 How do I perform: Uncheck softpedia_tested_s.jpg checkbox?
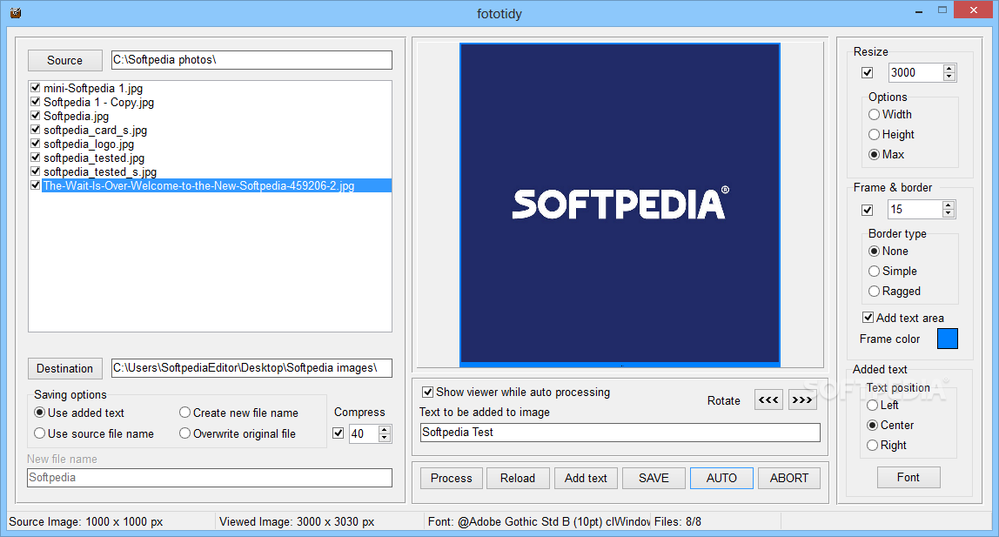[36, 172]
